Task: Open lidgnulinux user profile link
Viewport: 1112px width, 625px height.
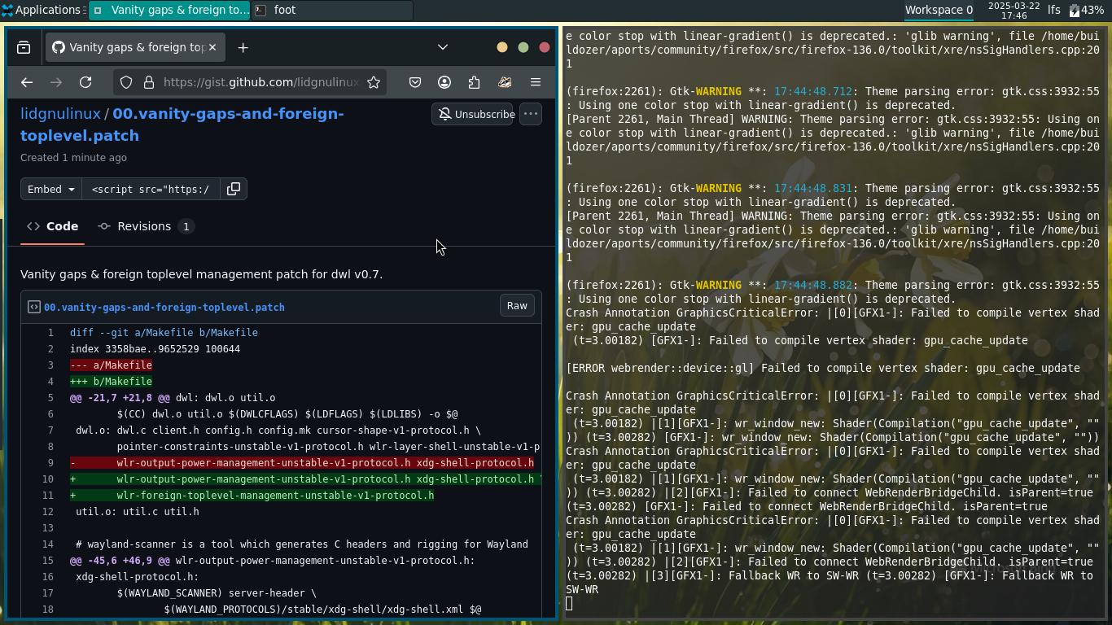Action: (60, 113)
